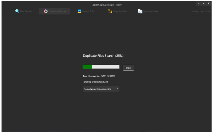Click the New Search magnifier icon
The height and width of the screenshot is (133, 213).
pos(17,11)
